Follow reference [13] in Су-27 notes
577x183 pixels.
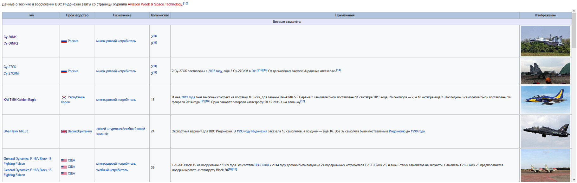[x=265, y=70]
